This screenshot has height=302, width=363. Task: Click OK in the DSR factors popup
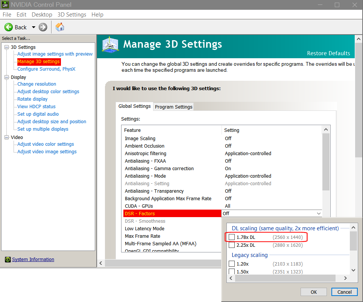coord(313,292)
